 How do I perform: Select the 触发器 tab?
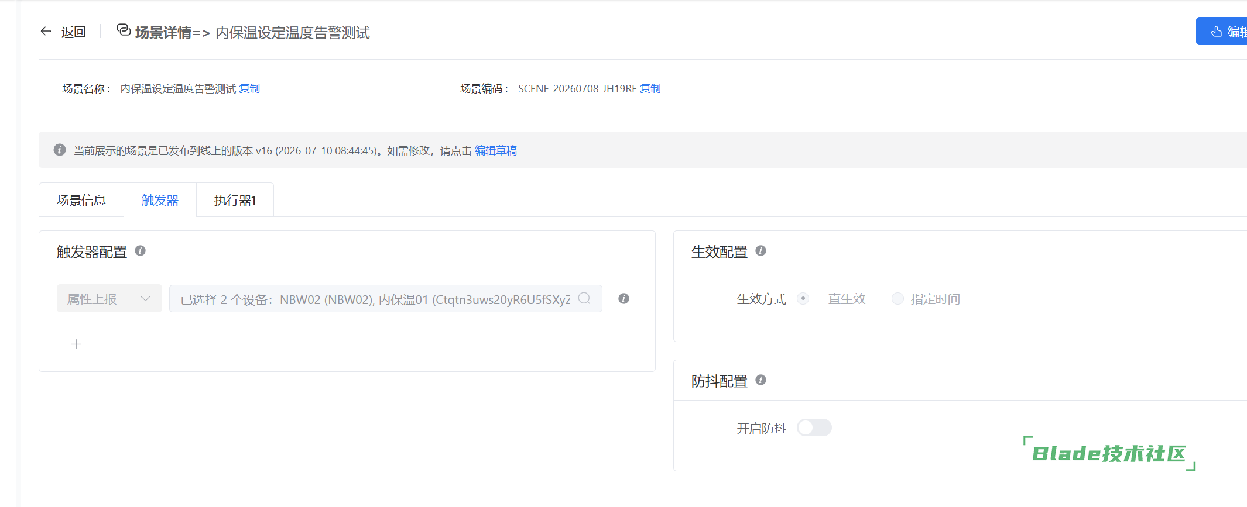coord(160,200)
